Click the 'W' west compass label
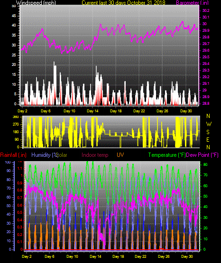This screenshot has width=221, height=263. 209,124
